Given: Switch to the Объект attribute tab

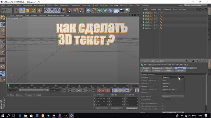Looking at the screenshot, I should [168, 68].
